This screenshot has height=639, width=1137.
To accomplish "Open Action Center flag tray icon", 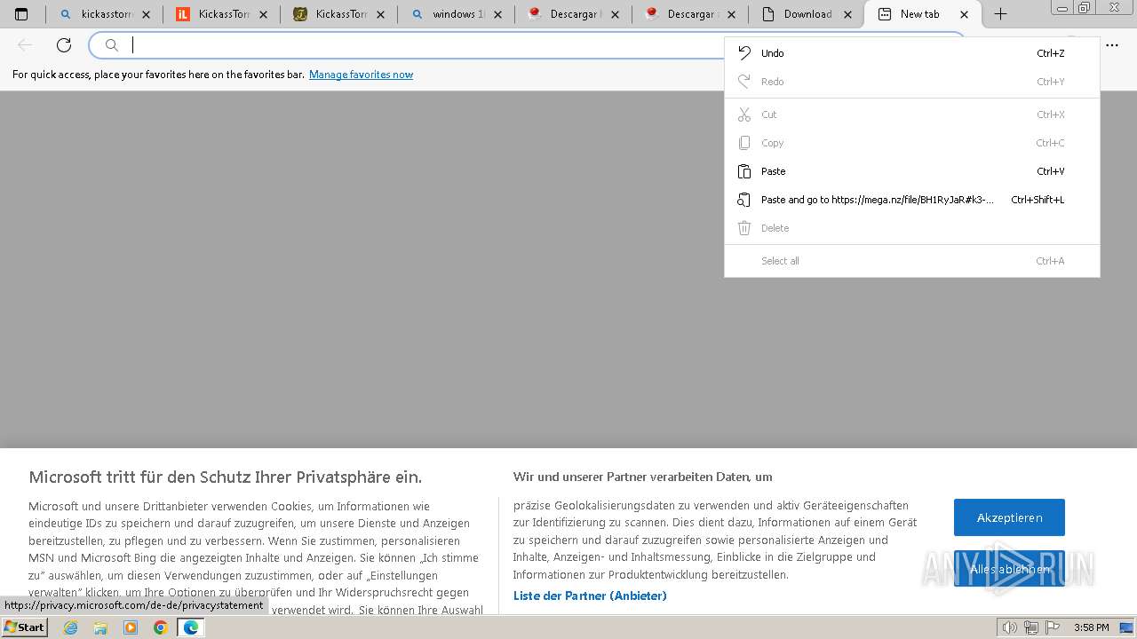I will tap(1052, 627).
